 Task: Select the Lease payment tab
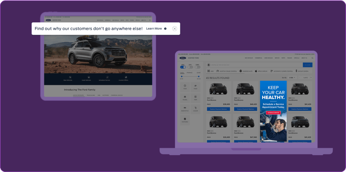tap(199, 72)
